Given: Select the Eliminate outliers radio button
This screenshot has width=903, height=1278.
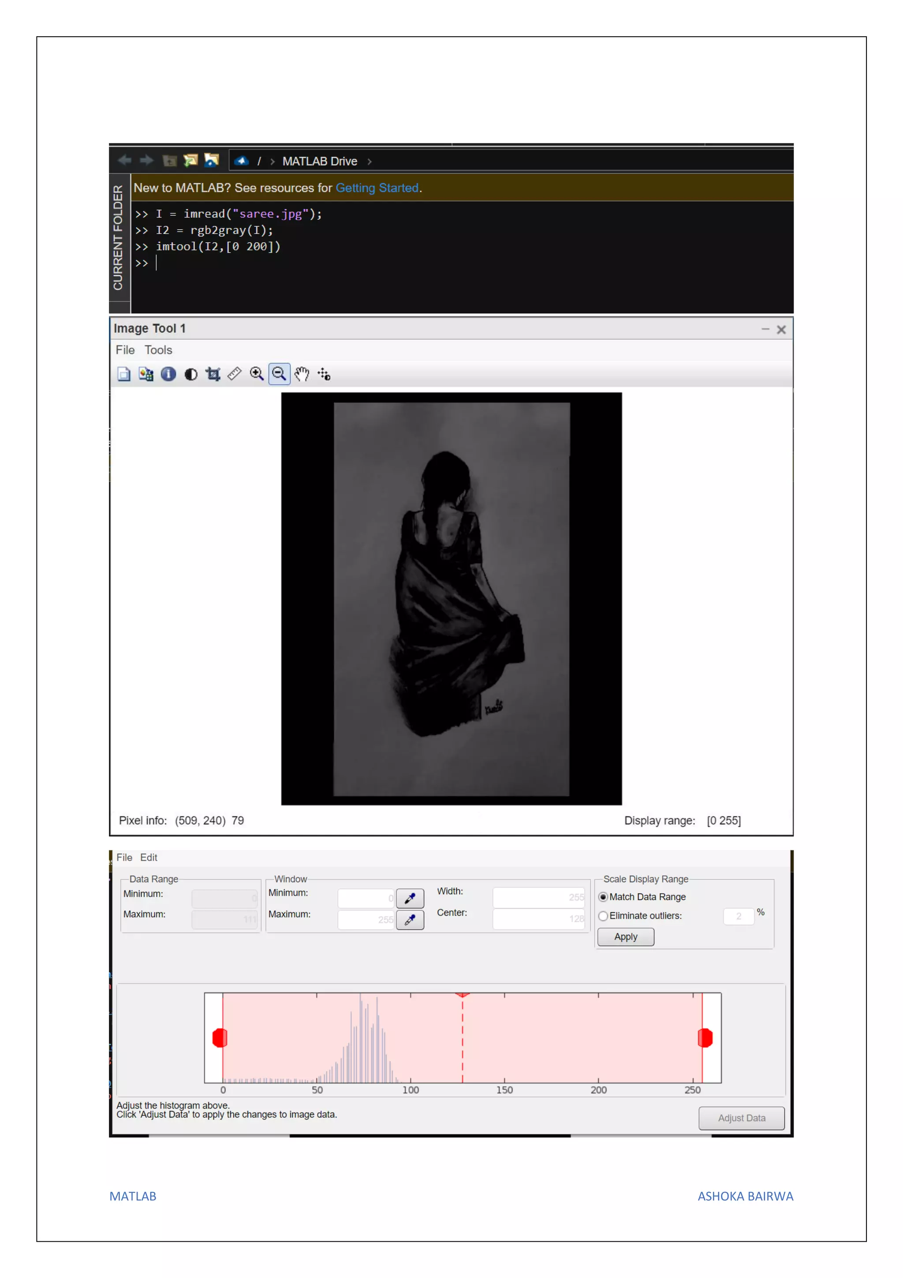Looking at the screenshot, I should click(603, 916).
